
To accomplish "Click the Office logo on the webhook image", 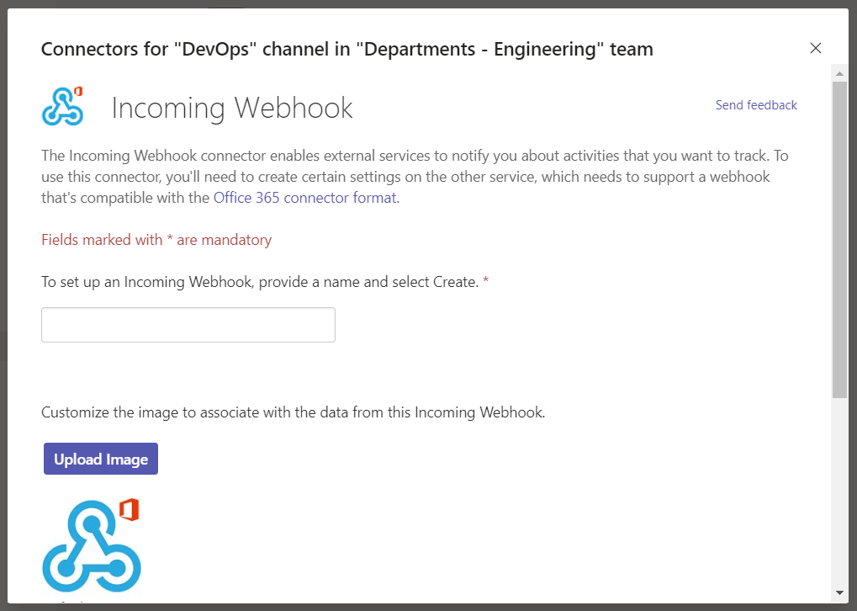I will pos(128,508).
